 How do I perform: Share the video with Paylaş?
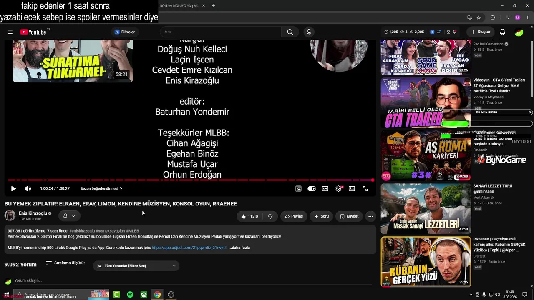pyautogui.click(x=294, y=216)
